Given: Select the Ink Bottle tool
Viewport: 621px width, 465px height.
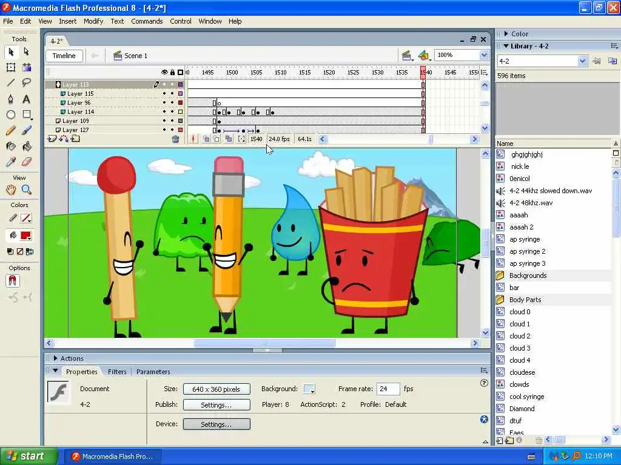Looking at the screenshot, I should 11,147.
